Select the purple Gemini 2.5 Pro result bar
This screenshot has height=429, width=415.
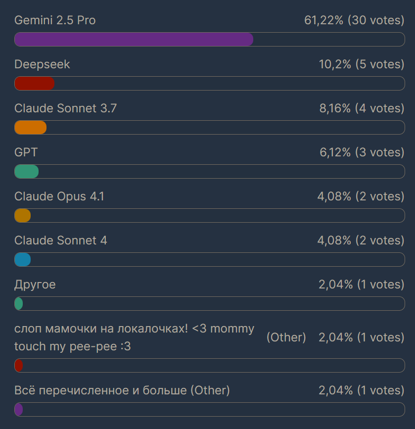tap(134, 39)
